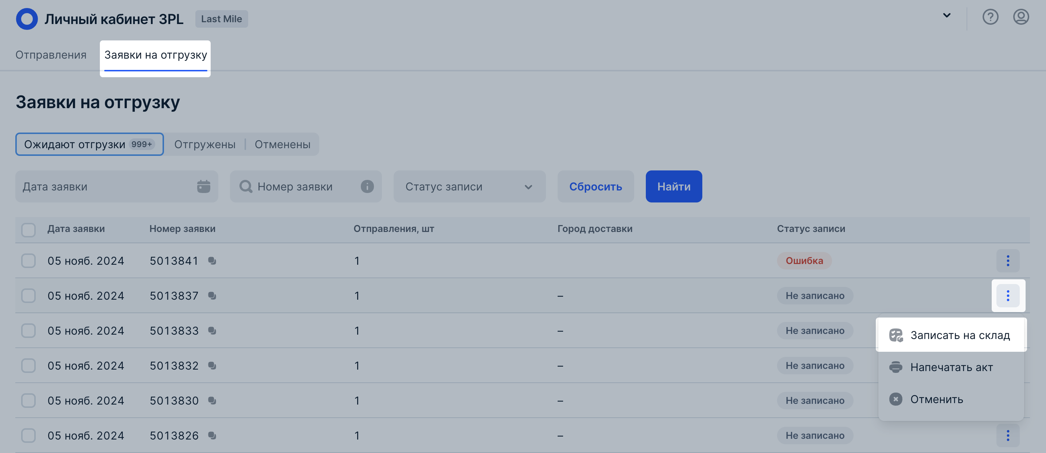The width and height of the screenshot is (1046, 453).
Task: Check the row for request 5013841
Action: (28, 261)
